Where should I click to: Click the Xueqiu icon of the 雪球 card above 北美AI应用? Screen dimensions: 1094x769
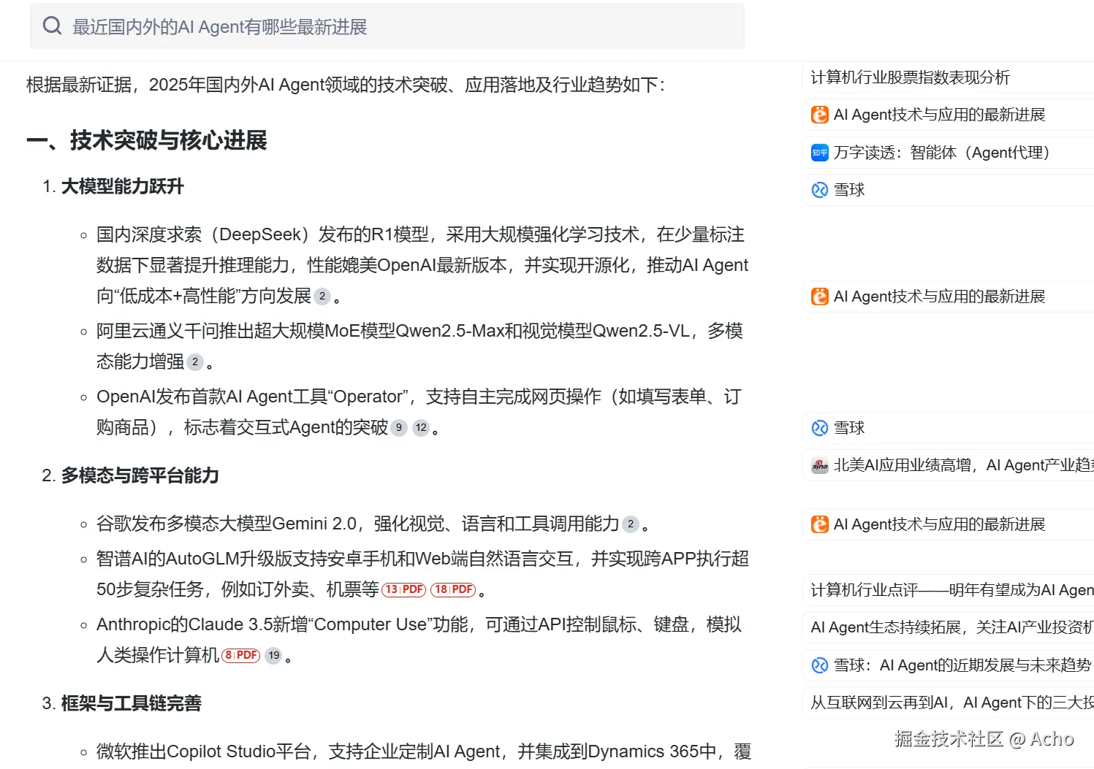pyautogui.click(x=820, y=428)
